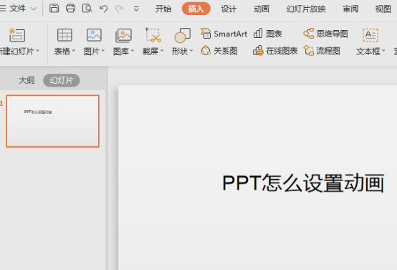Open the 幻灯片放映 tab
This screenshot has height=270, width=397.
pyautogui.click(x=306, y=9)
